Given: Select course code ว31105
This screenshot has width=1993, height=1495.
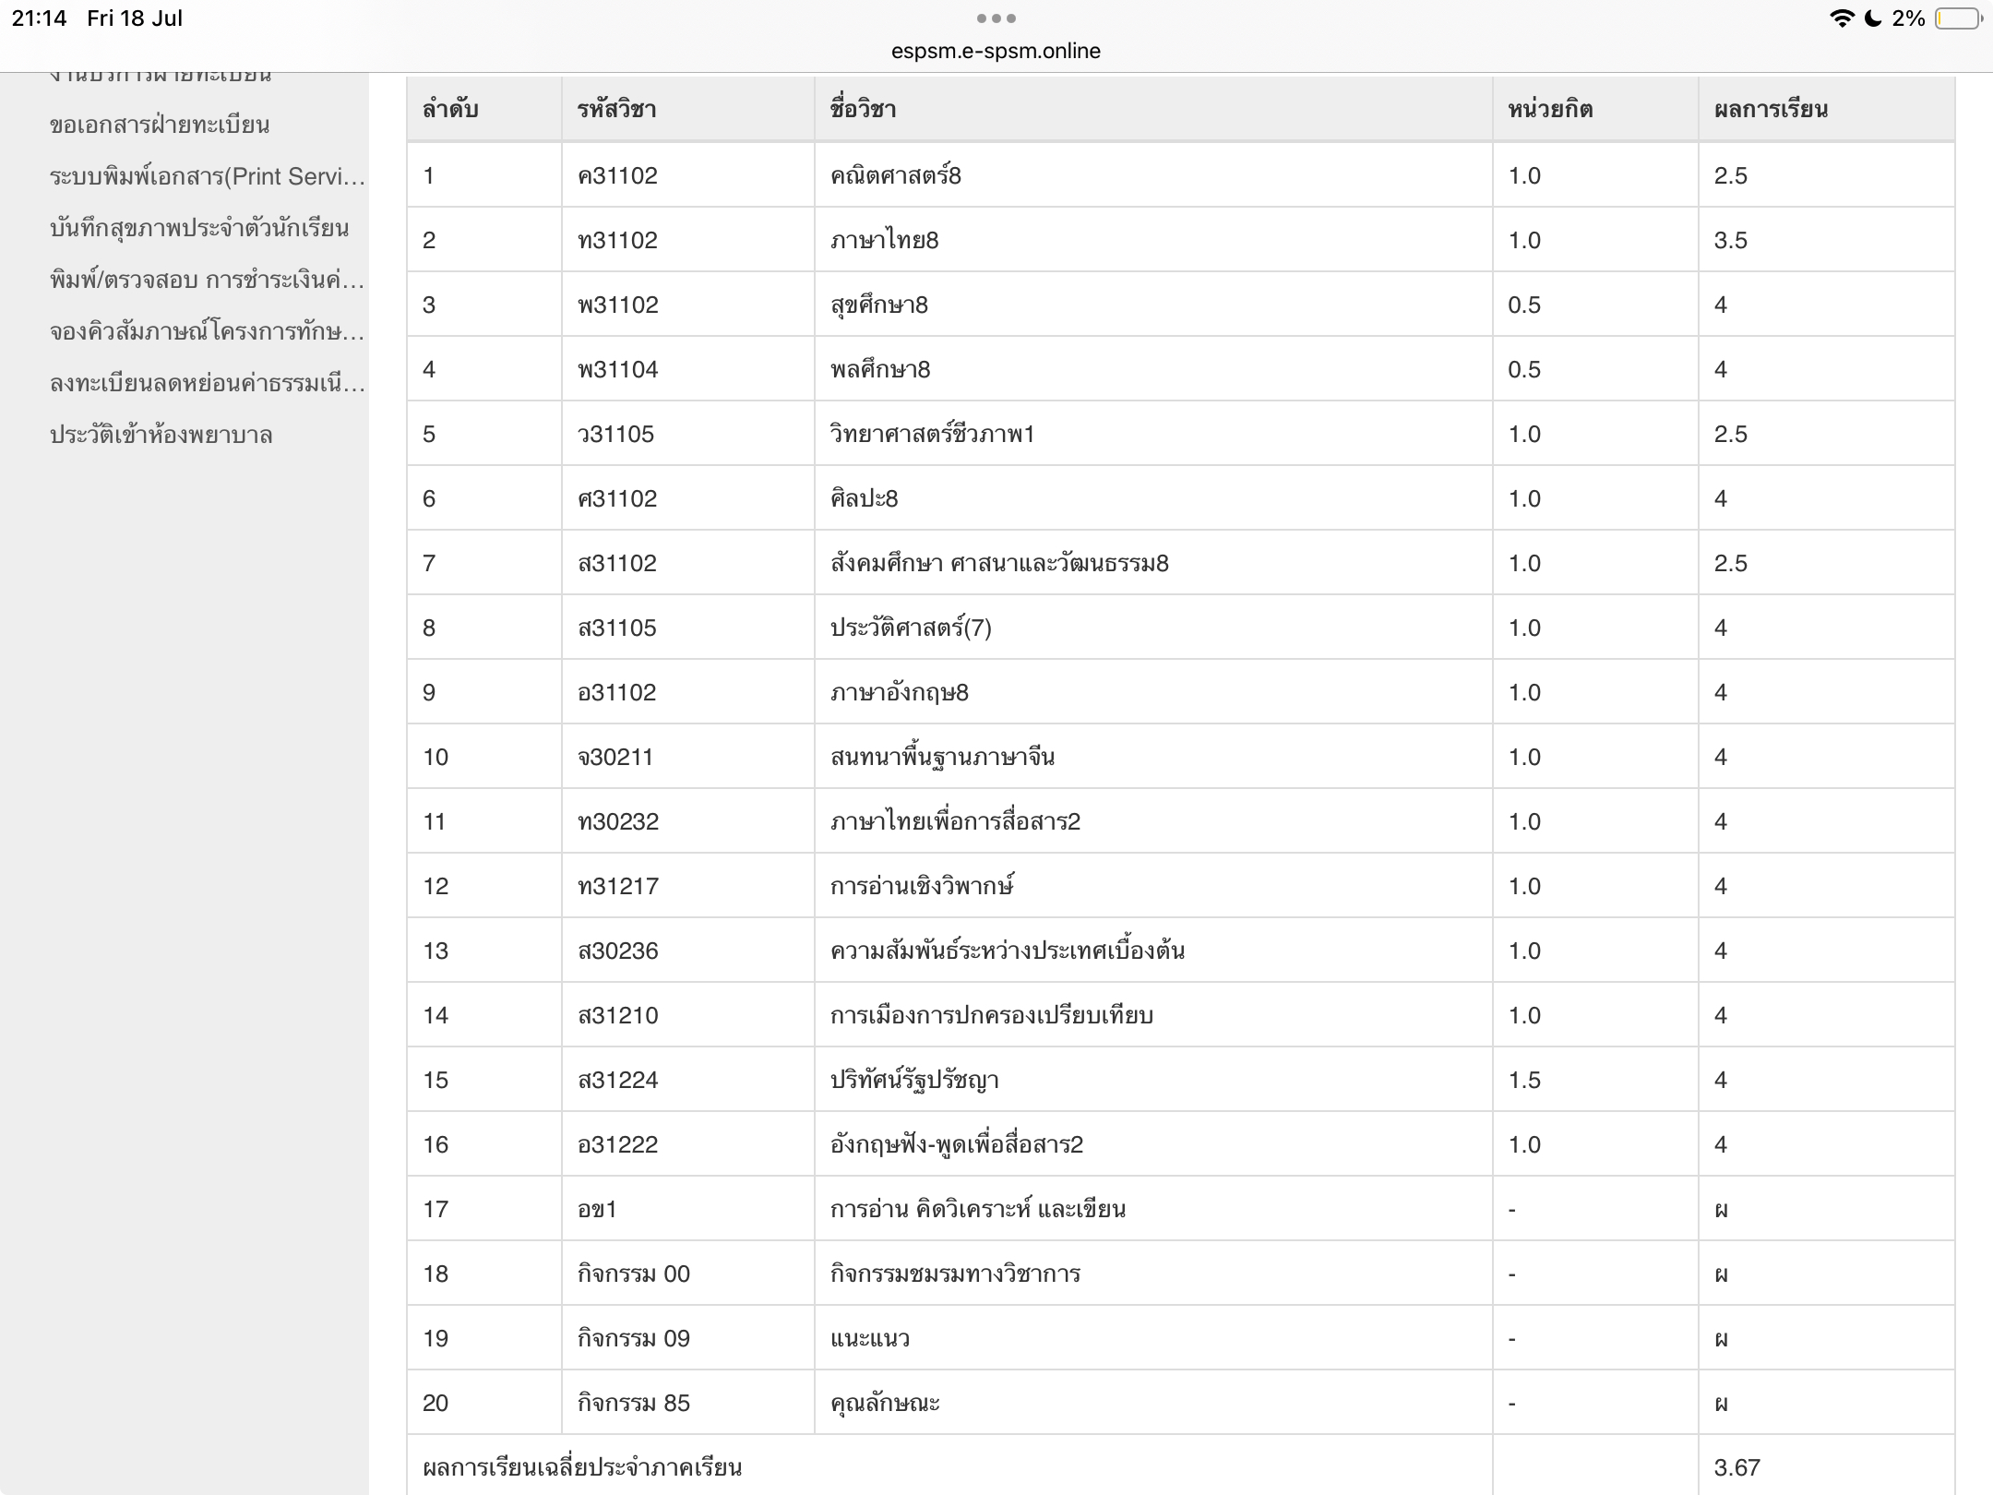Looking at the screenshot, I should [x=615, y=434].
